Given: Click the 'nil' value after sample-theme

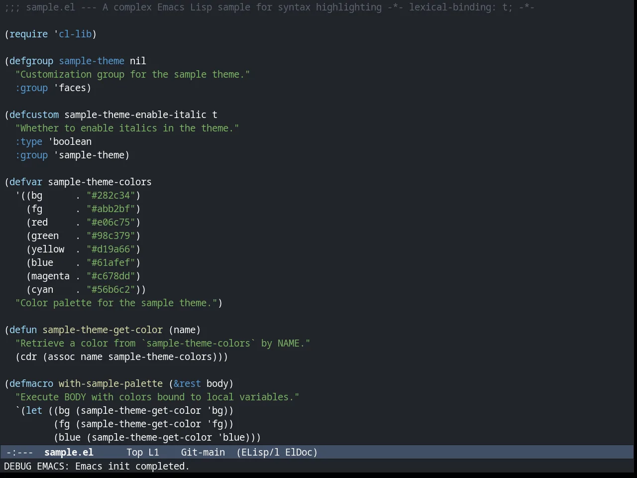Looking at the screenshot, I should (138, 61).
